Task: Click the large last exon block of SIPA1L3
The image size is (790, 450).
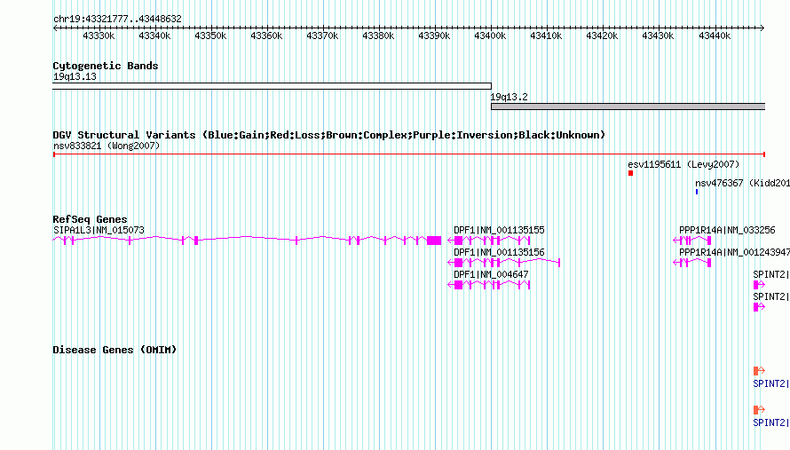Action: tap(434, 241)
